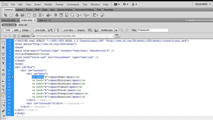Click the Multiscreen button
The height and width of the screenshot is (120, 213).
(107, 30)
